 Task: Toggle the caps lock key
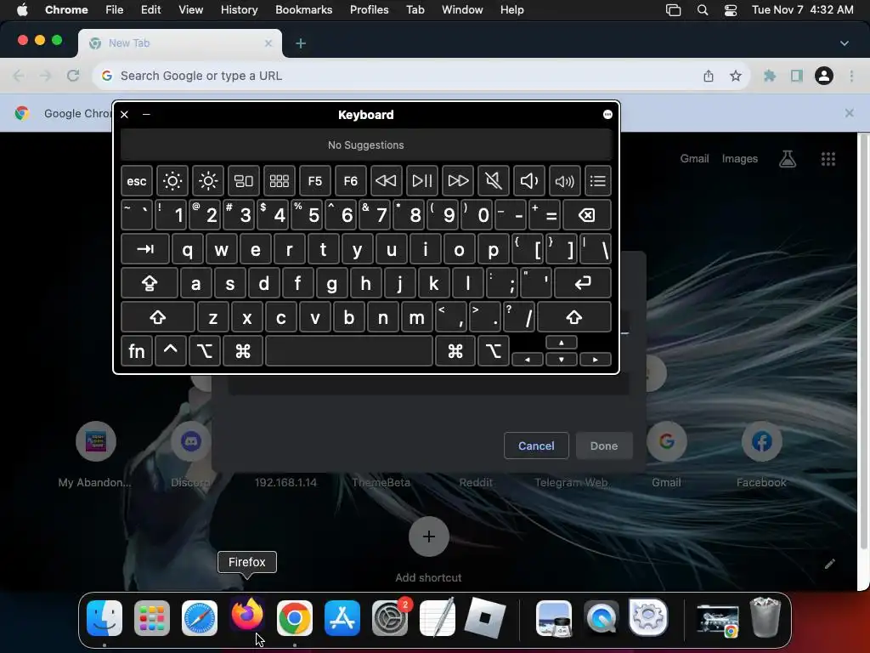(150, 283)
